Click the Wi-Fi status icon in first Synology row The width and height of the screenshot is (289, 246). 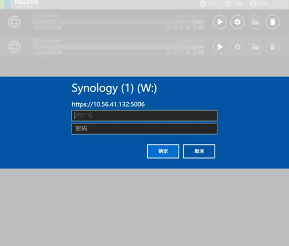(x=182, y=28)
